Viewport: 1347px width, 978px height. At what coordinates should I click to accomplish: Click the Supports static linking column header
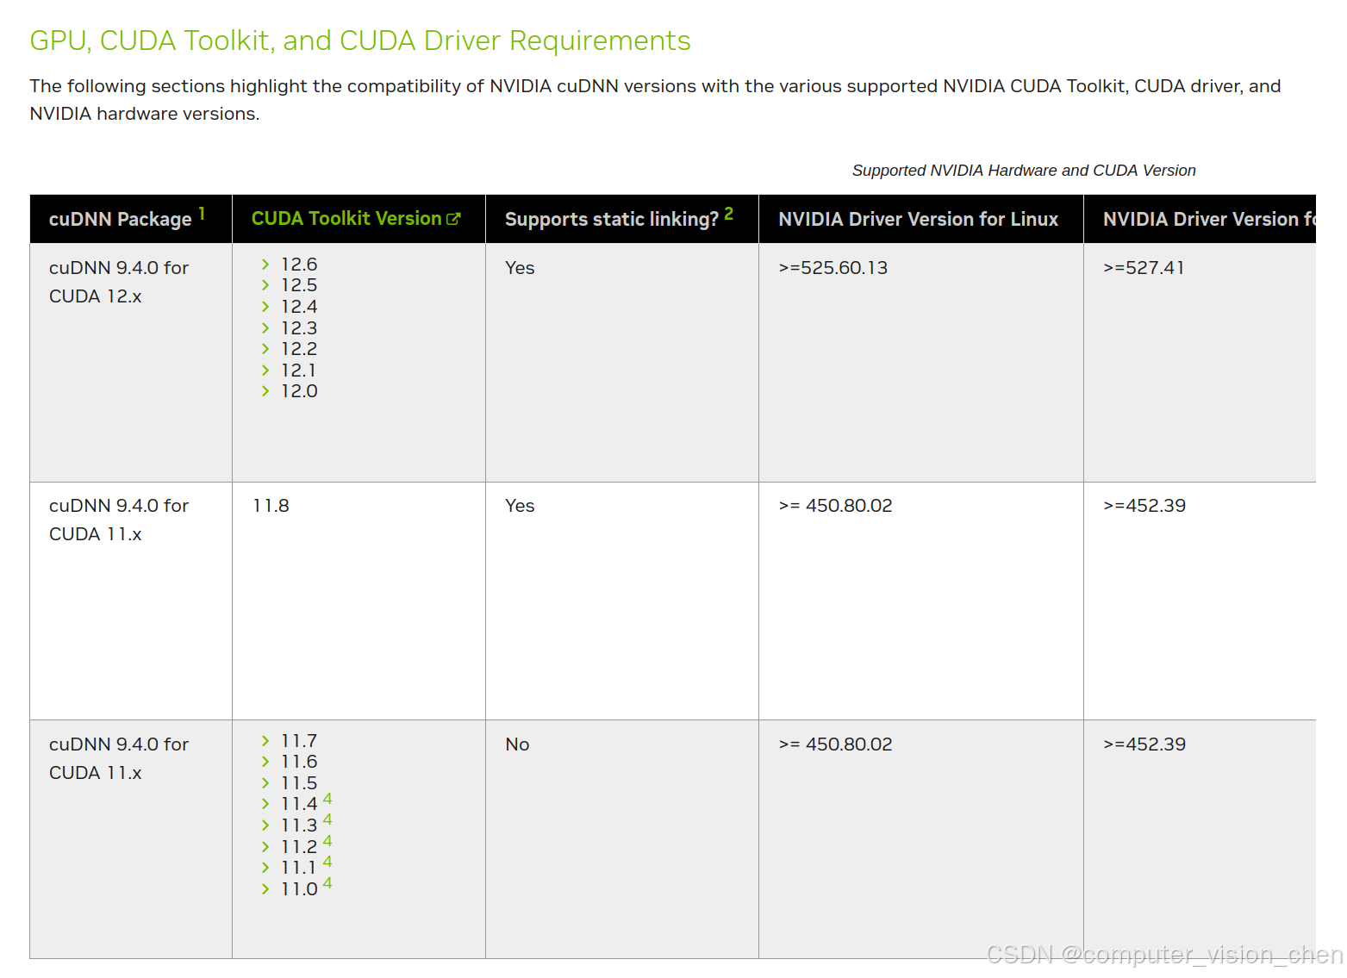tap(622, 219)
